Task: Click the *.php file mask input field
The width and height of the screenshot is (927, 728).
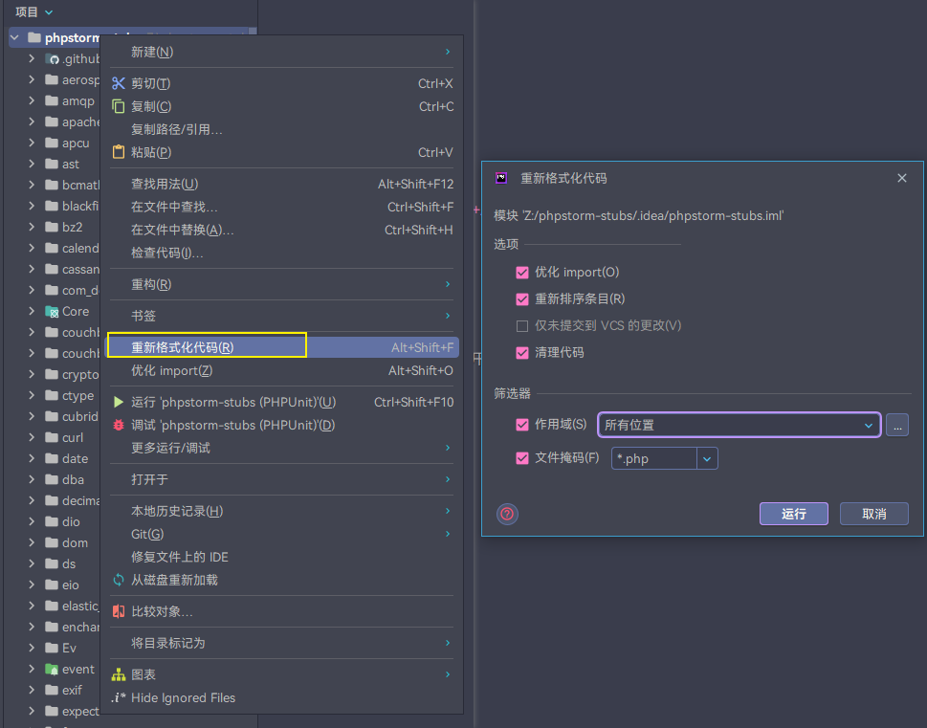Action: (653, 459)
